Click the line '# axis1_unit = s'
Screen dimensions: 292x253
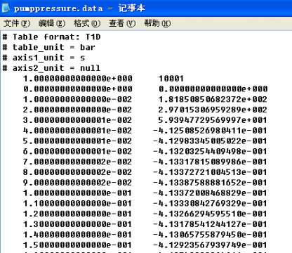tap(44, 58)
